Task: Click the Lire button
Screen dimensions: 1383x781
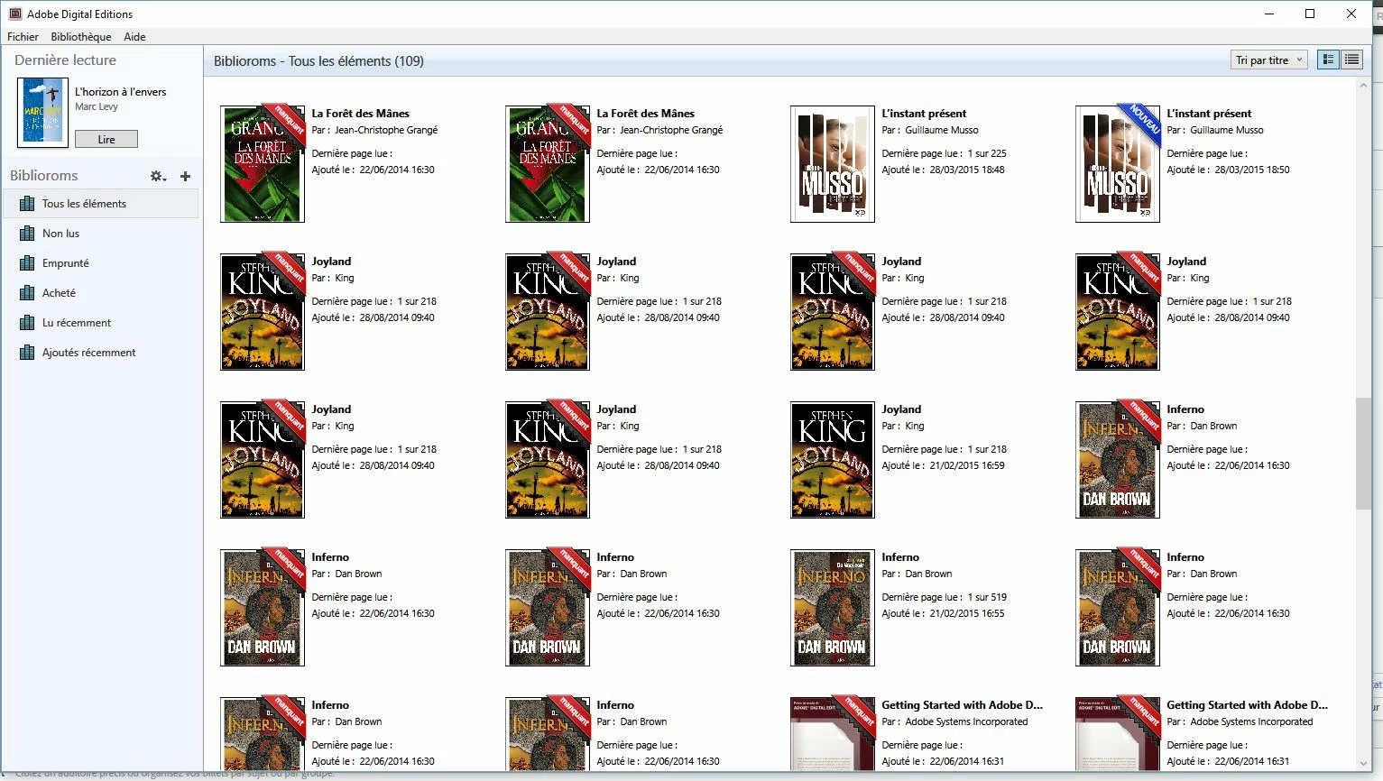Action: click(x=106, y=139)
